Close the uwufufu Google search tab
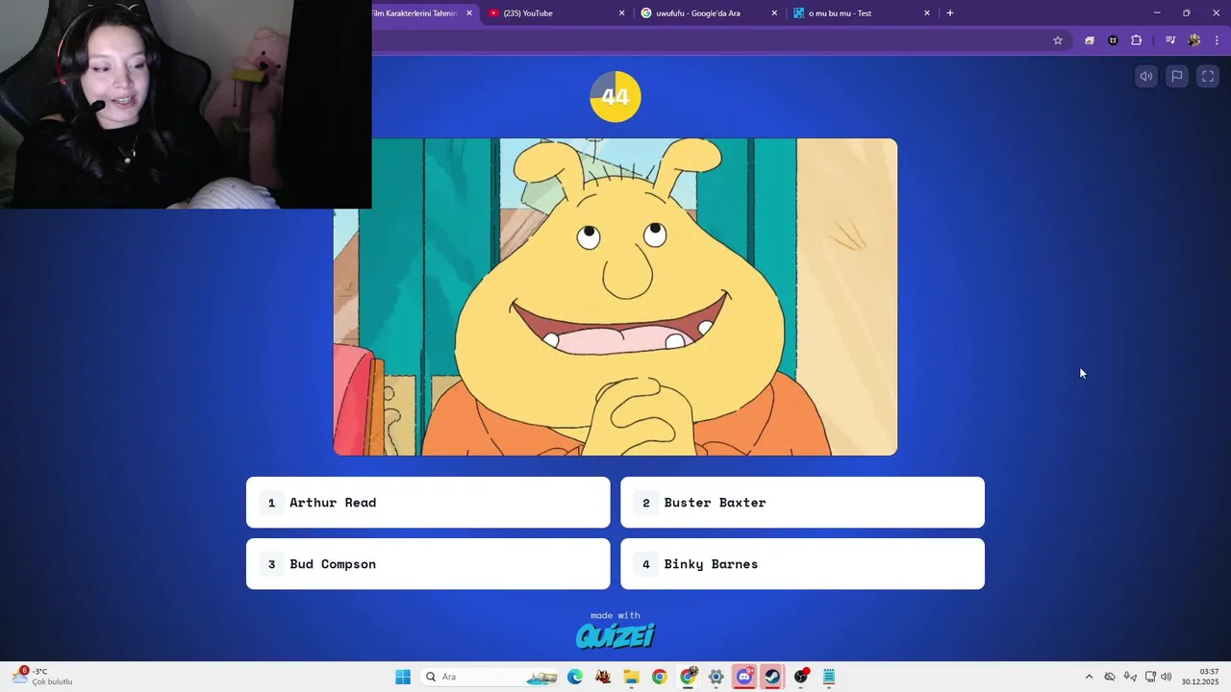The image size is (1231, 692). (774, 13)
